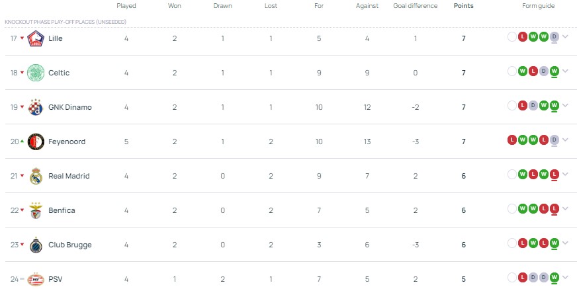Click the Celtic club crest
The image size is (577, 289).
(x=36, y=73)
